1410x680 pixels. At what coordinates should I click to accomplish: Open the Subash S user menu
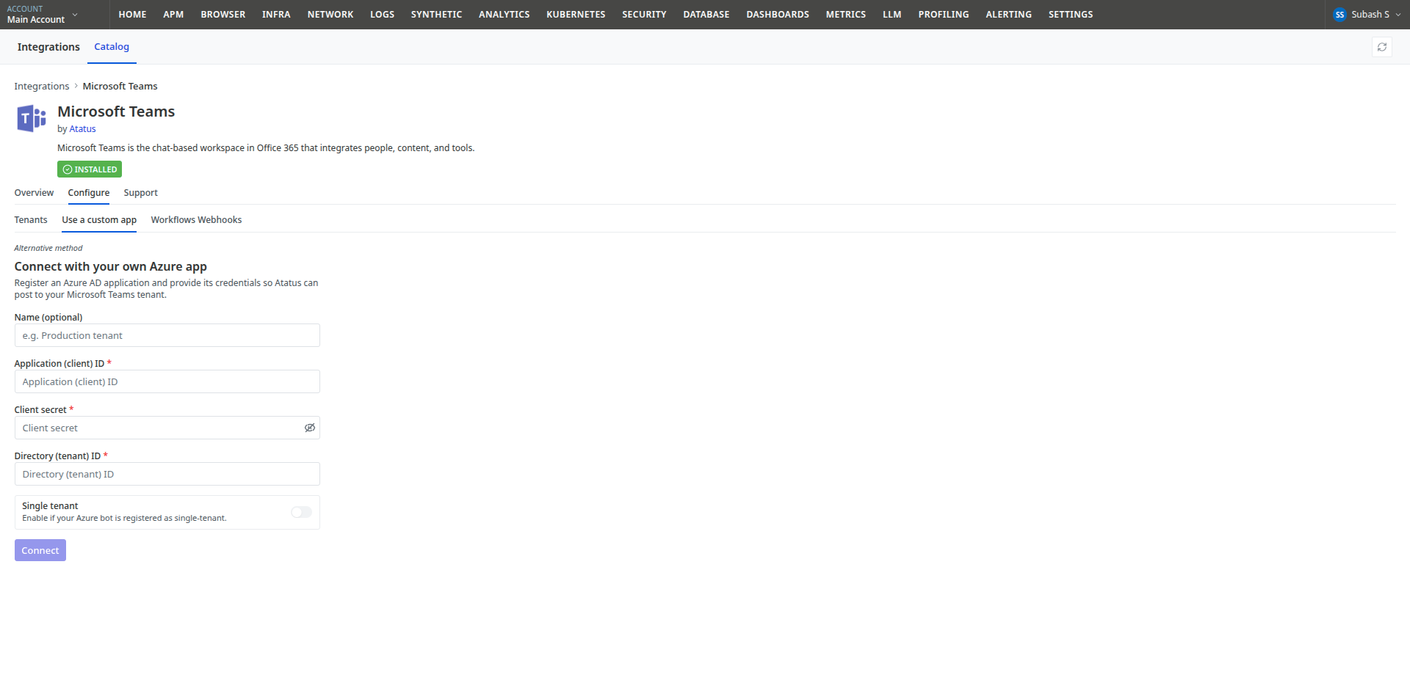tap(1367, 15)
